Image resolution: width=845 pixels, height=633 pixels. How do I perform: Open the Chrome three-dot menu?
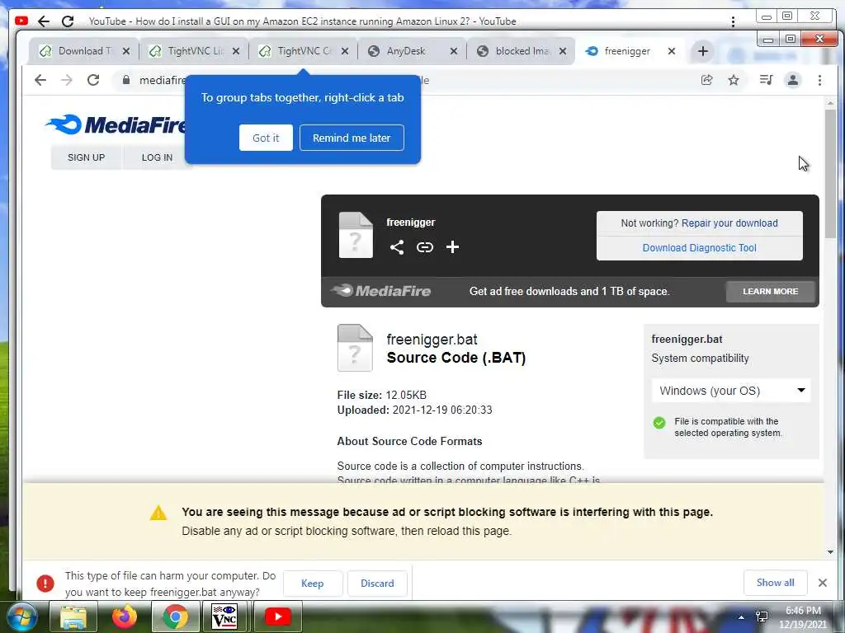point(819,80)
